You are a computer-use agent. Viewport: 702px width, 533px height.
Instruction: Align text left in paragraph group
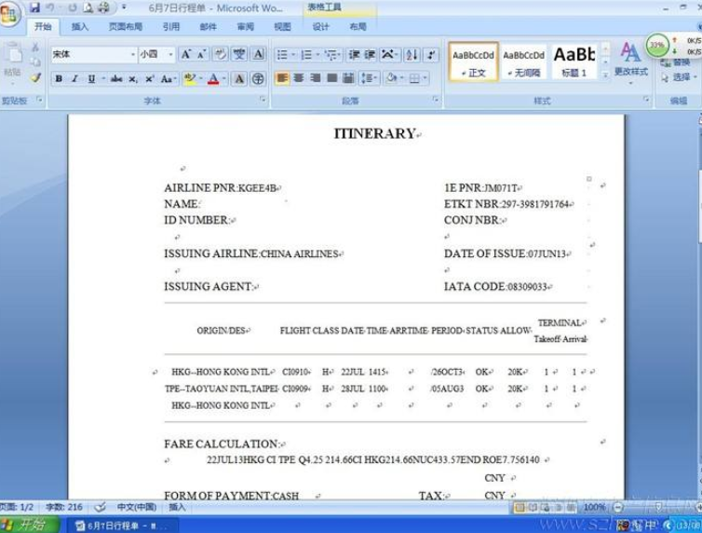pyautogui.click(x=282, y=78)
